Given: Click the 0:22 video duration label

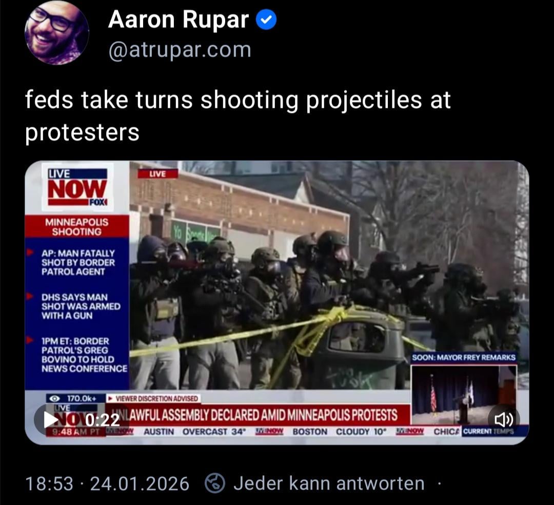Looking at the screenshot, I should click(x=103, y=420).
